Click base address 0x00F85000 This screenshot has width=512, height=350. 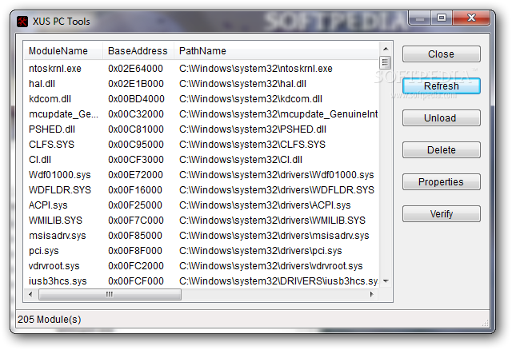click(135, 236)
